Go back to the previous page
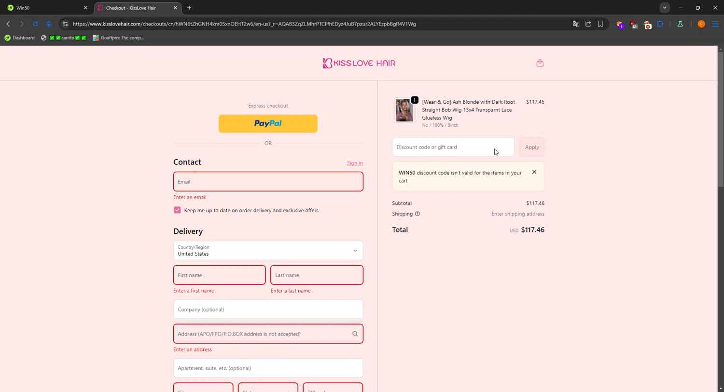The width and height of the screenshot is (724, 392). pyautogui.click(x=8, y=24)
